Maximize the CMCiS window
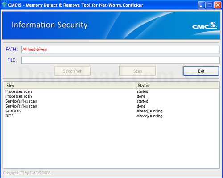The width and height of the screenshot is (223, 178). click(210, 5)
